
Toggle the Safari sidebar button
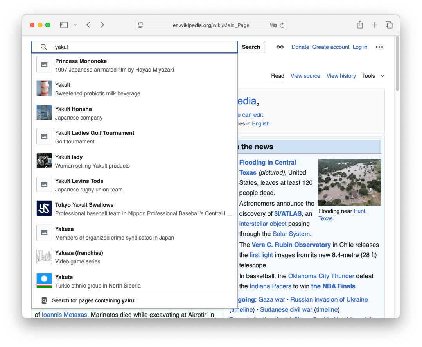64,25
